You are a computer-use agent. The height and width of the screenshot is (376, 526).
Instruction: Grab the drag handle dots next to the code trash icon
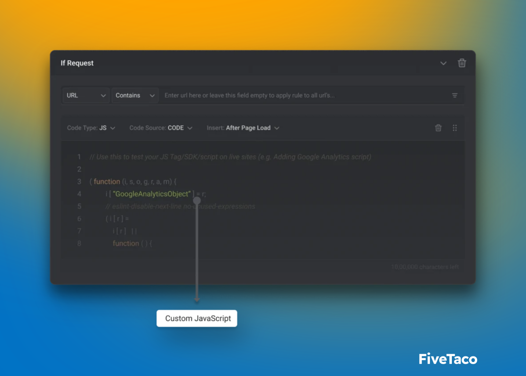455,127
